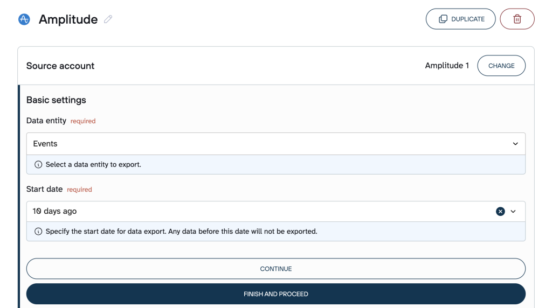Click the Amplitude logo icon
Image resolution: width=552 pixels, height=308 pixels.
click(24, 19)
